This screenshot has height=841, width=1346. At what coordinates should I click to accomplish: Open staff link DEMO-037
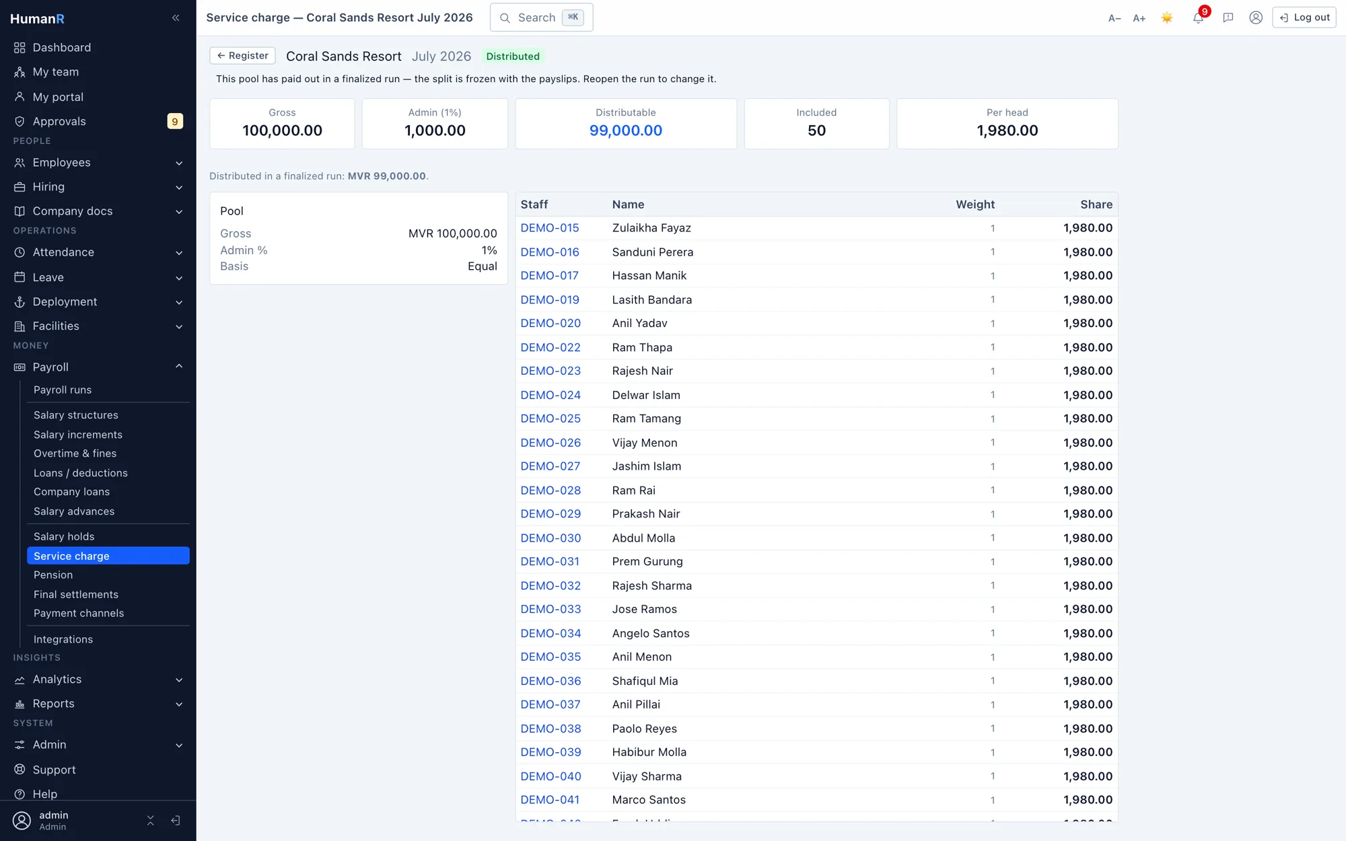tap(551, 704)
